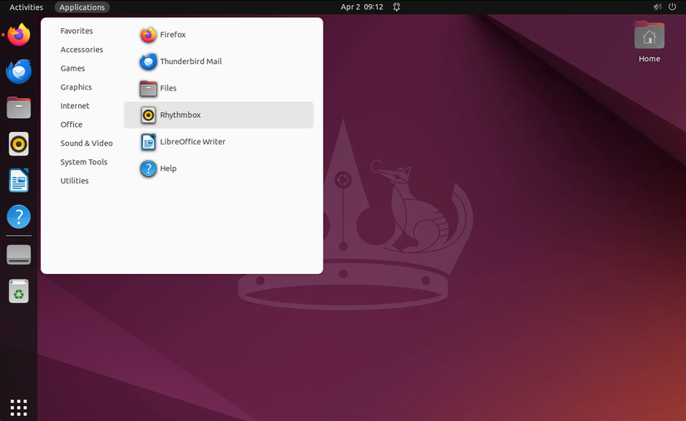Select the Graphics category
686x421 pixels.
tap(76, 87)
